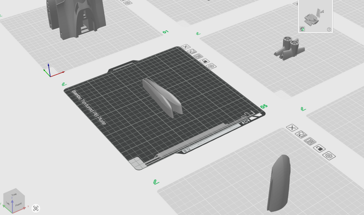Select the Front face of the view cube

18,205
